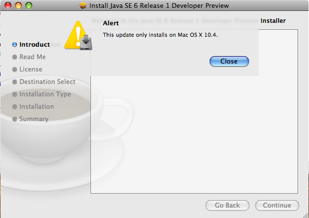Click the yellow minimize window button
This screenshot has height=218, width=309.
pos(18,5)
